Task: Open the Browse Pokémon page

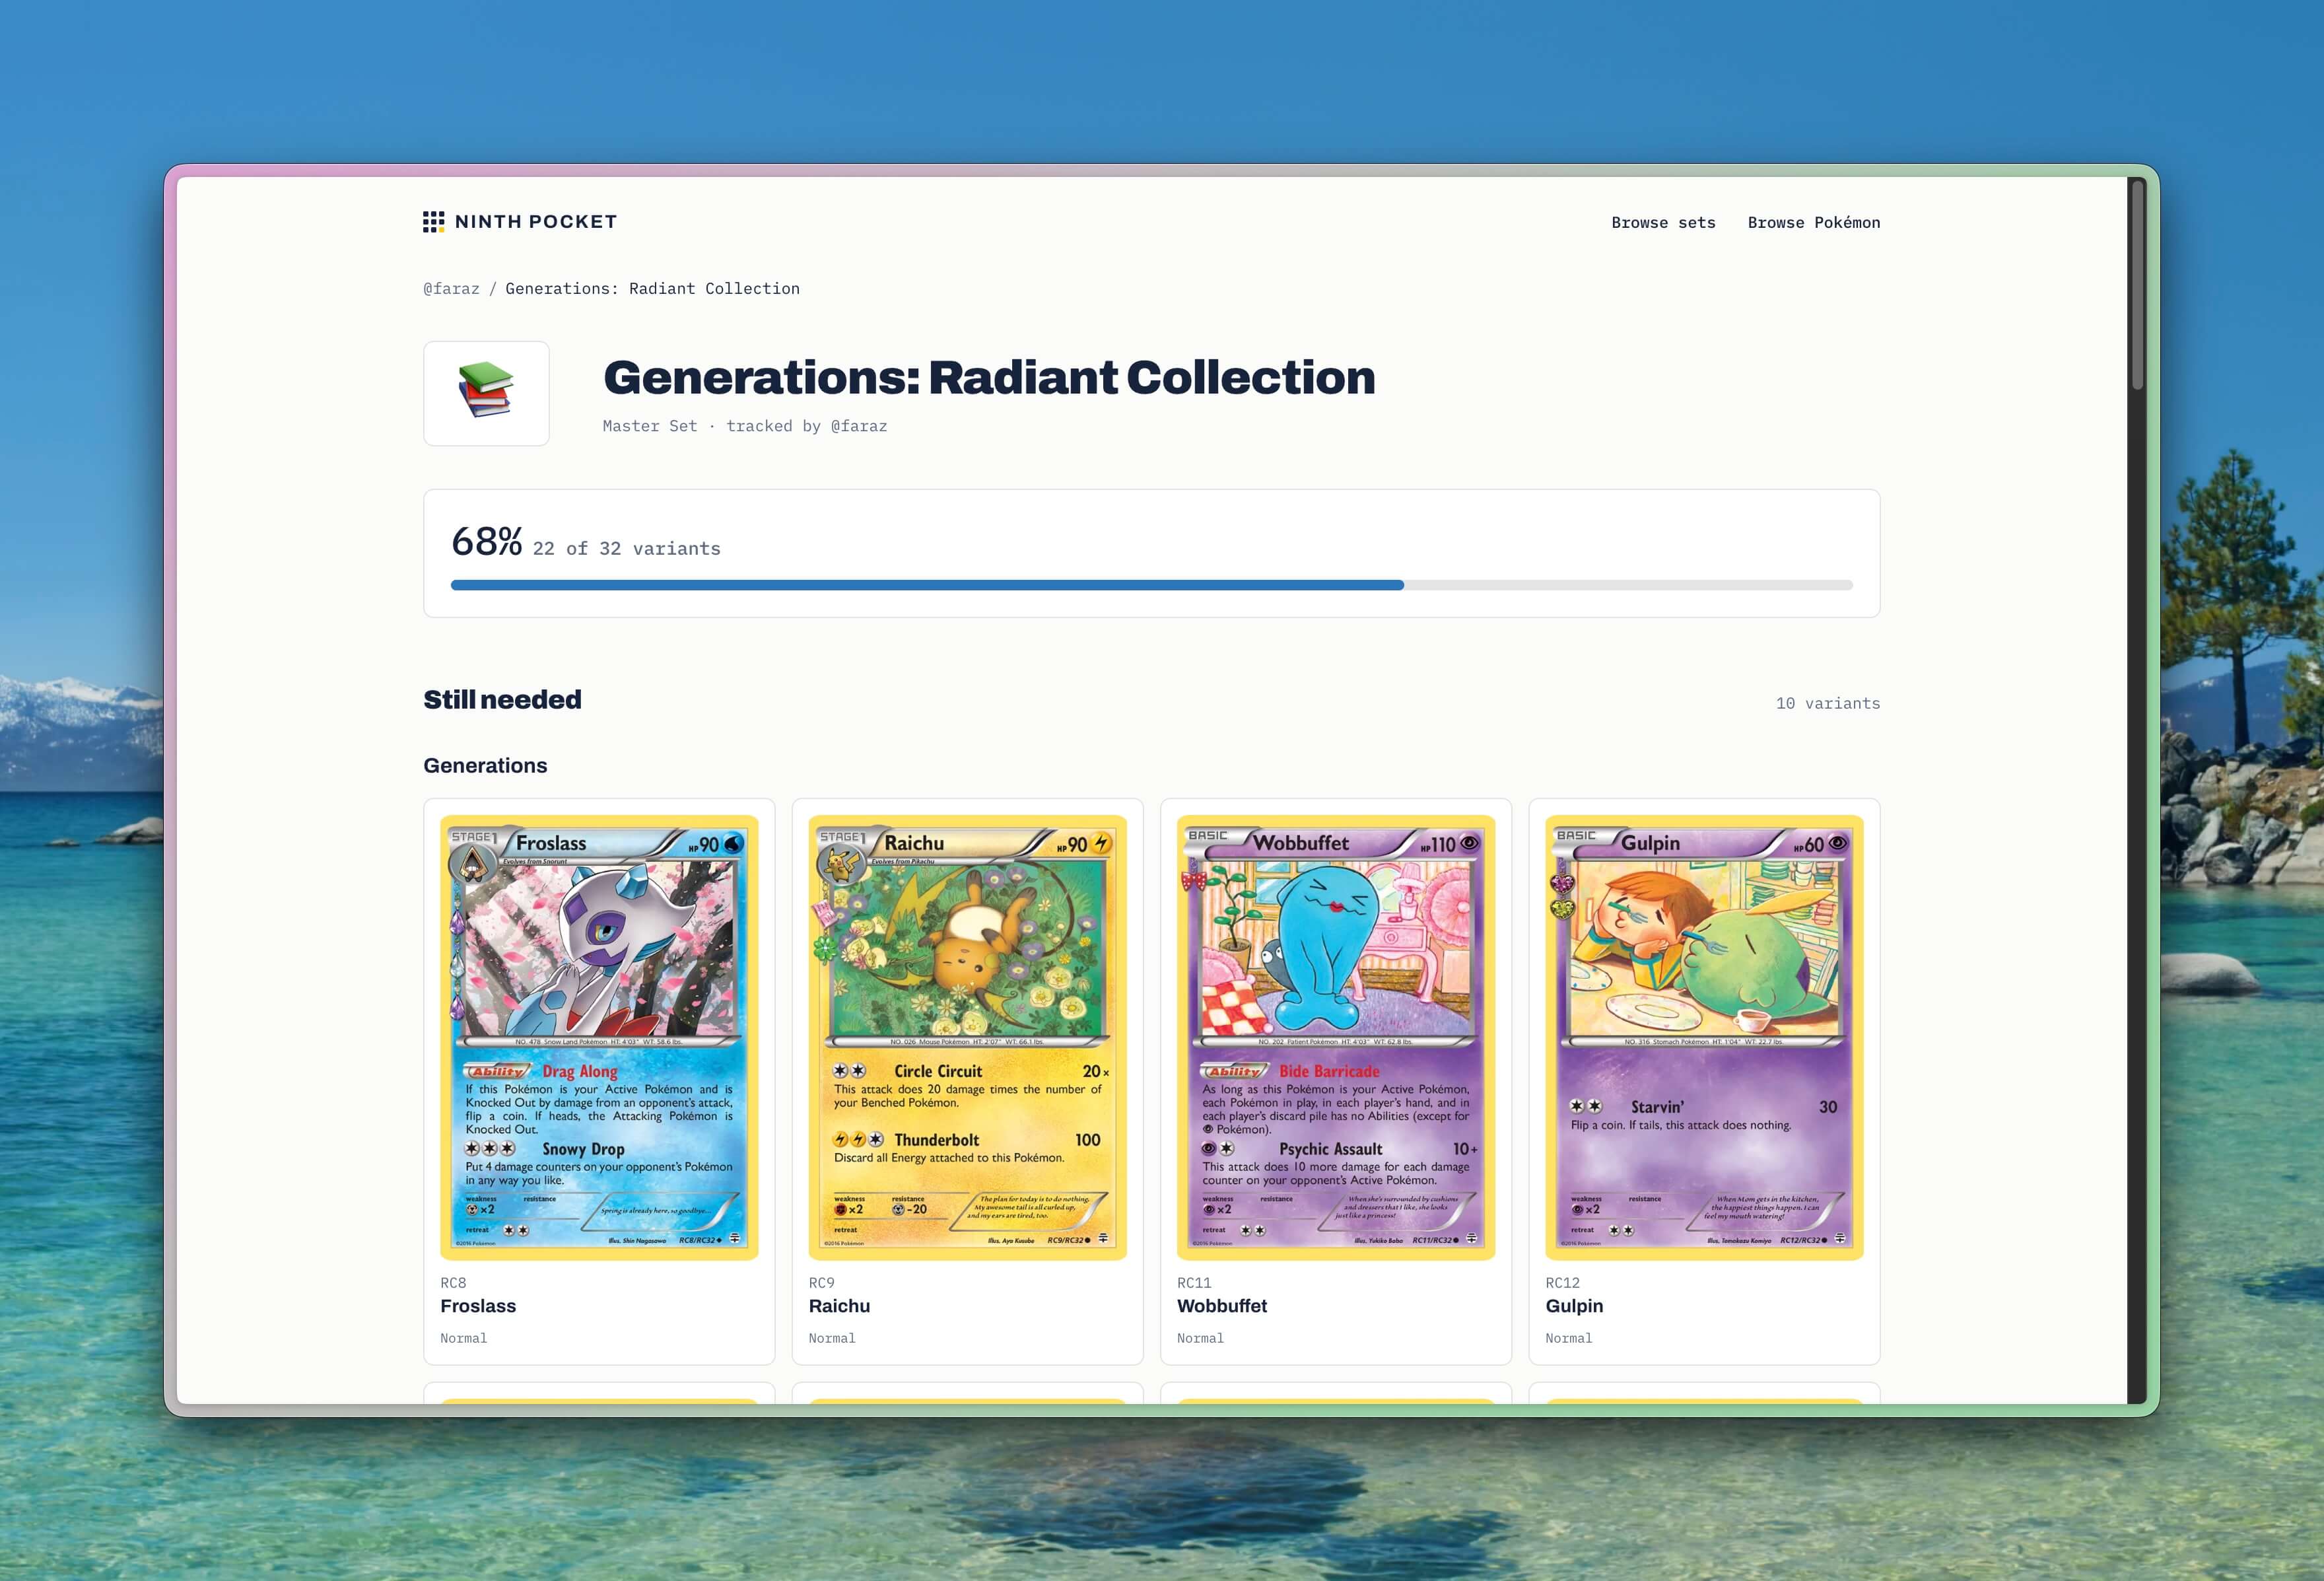Action: click(1814, 222)
